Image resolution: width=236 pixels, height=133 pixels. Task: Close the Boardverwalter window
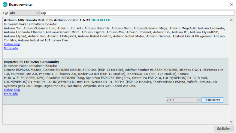pos(230,5)
